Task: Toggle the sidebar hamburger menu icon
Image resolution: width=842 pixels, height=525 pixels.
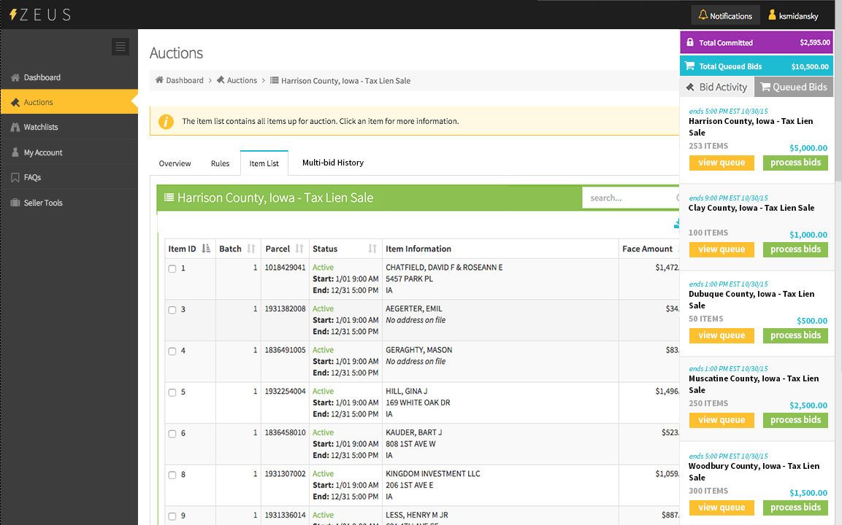Action: click(120, 47)
